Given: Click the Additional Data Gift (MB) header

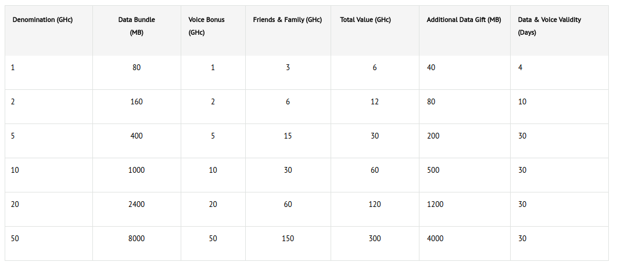Looking at the screenshot, I should point(464,20).
